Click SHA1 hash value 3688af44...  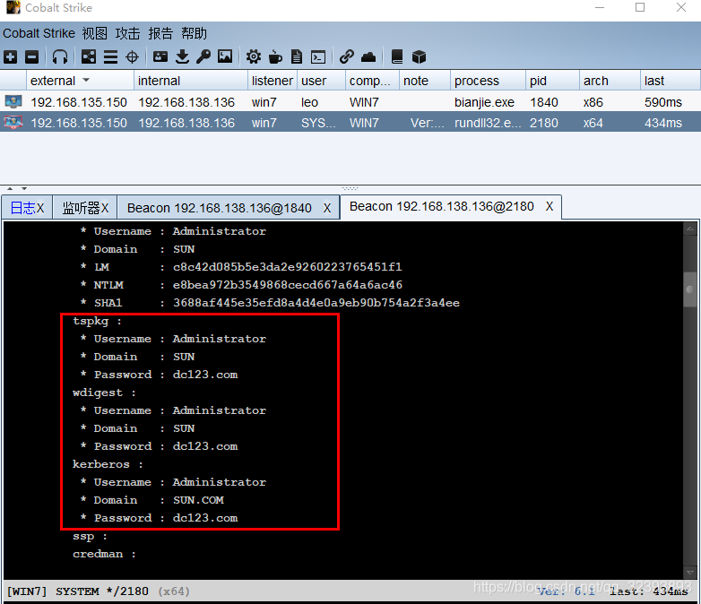click(316, 303)
